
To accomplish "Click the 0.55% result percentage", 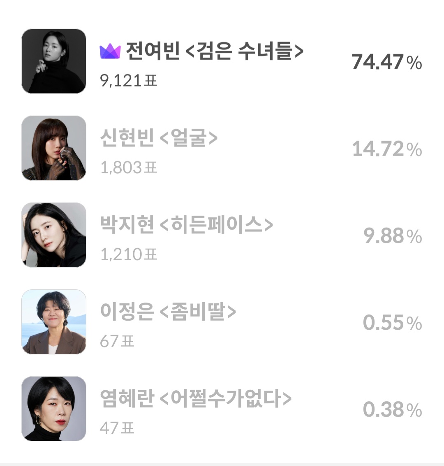I will click(392, 323).
